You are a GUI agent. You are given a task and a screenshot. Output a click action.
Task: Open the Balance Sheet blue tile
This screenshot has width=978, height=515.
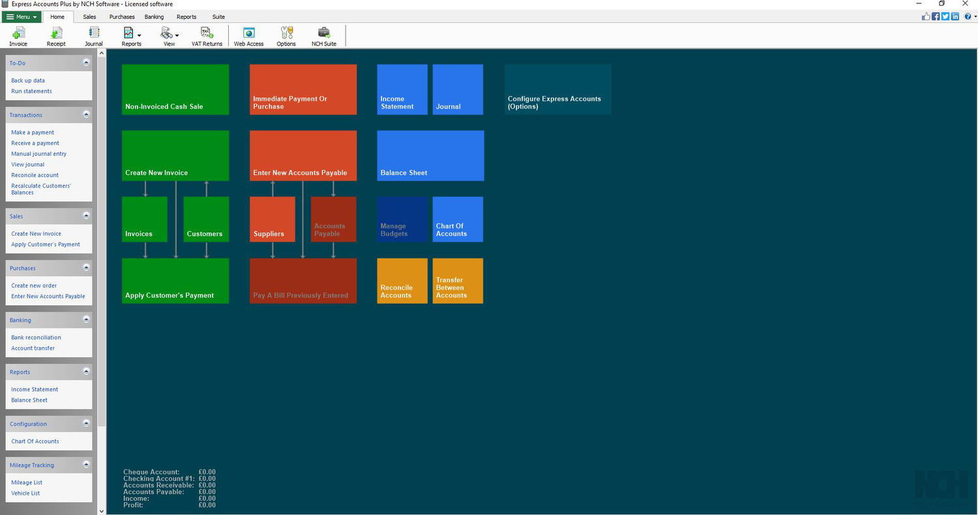pos(430,156)
